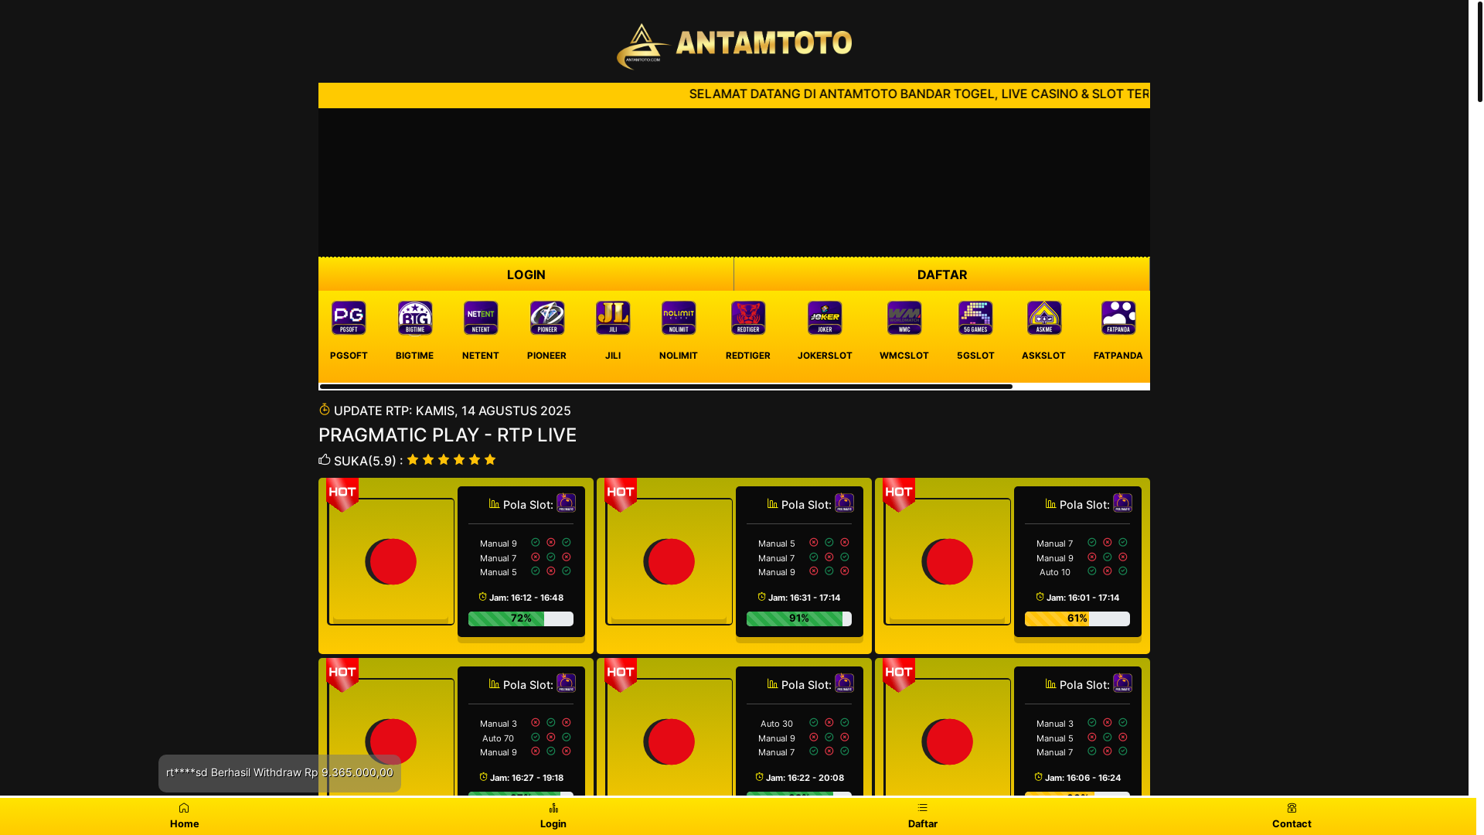
Task: Click the clock icon beside UPDATE RTP
Action: pos(325,409)
